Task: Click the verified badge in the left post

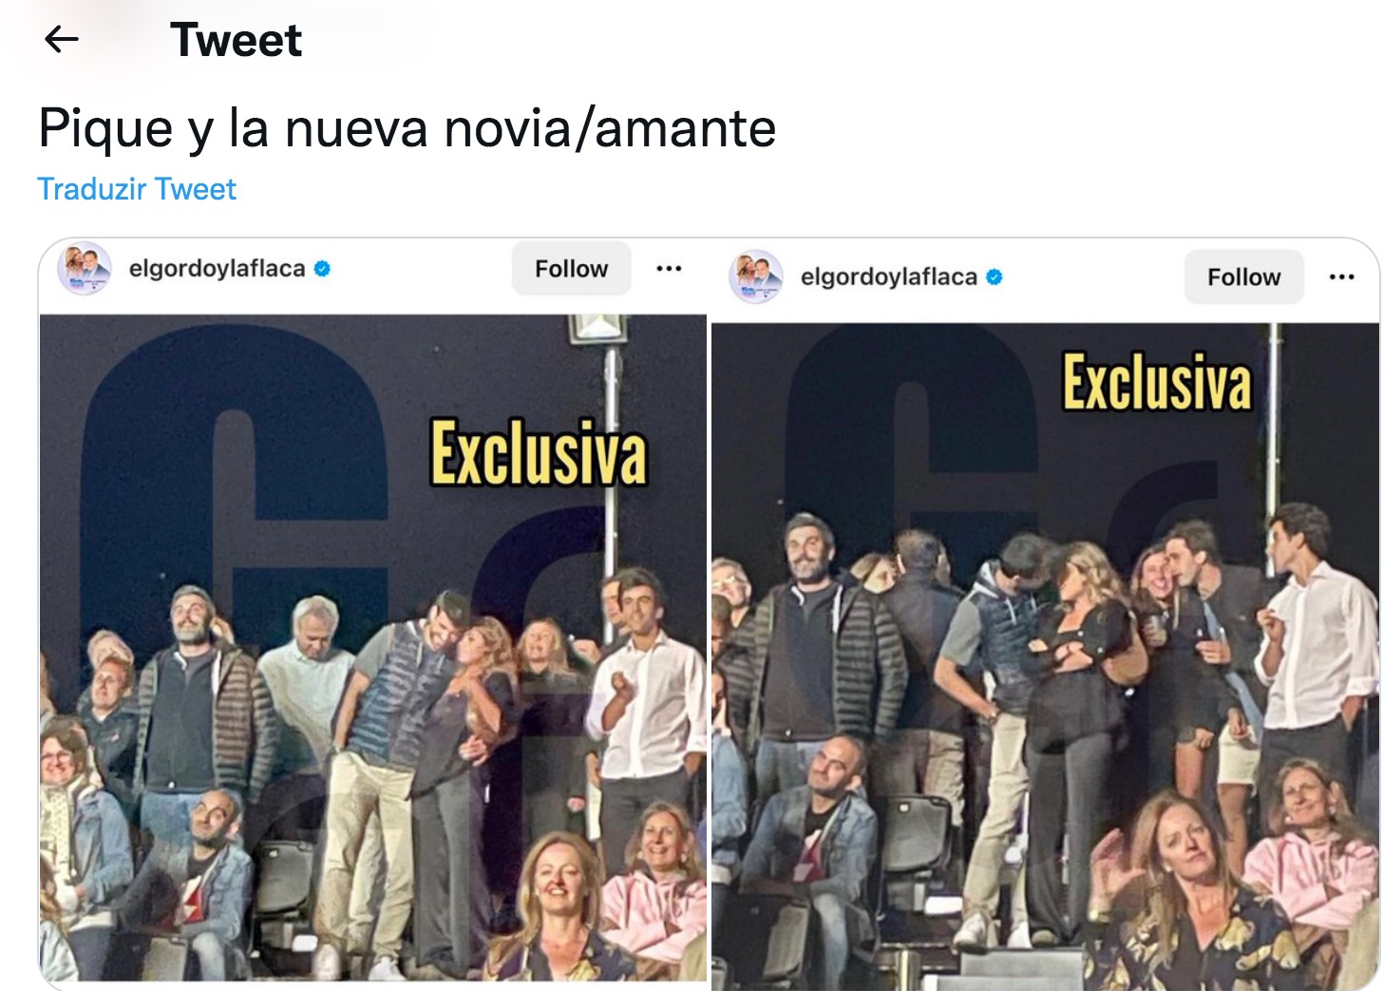Action: (322, 269)
